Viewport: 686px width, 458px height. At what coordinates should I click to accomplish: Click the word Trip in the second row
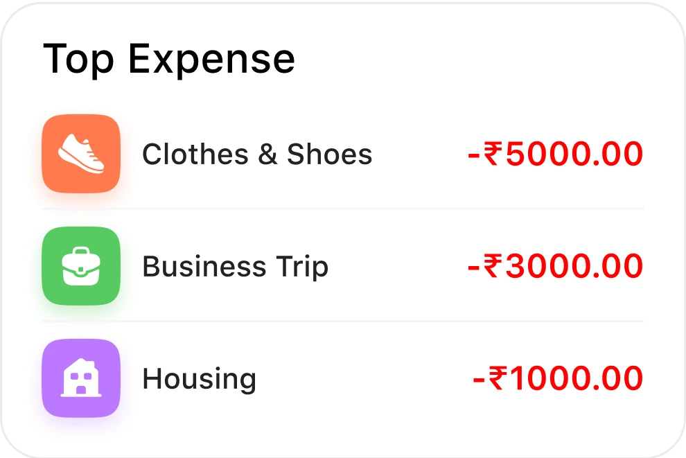pos(302,266)
